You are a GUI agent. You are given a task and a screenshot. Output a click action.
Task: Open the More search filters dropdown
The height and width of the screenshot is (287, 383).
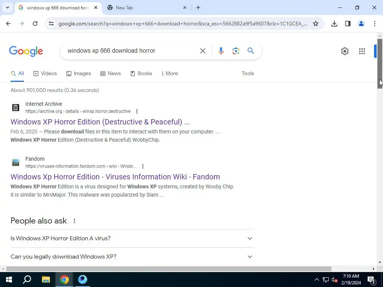[169, 74]
